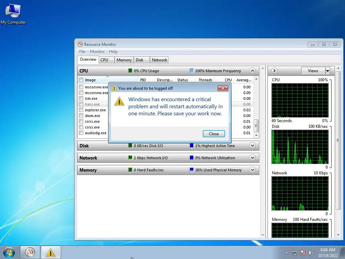Select the Overview tab
The image size is (345, 259).
88,59
